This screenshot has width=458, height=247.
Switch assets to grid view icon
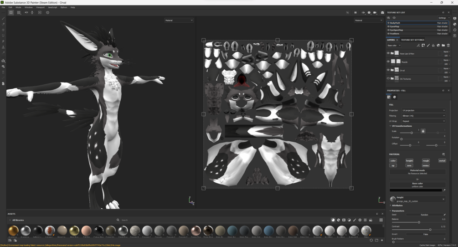381,220
